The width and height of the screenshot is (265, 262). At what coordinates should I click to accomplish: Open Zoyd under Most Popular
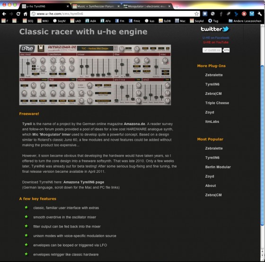point(210,177)
